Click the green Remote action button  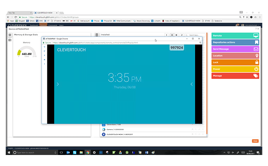tap(235, 36)
